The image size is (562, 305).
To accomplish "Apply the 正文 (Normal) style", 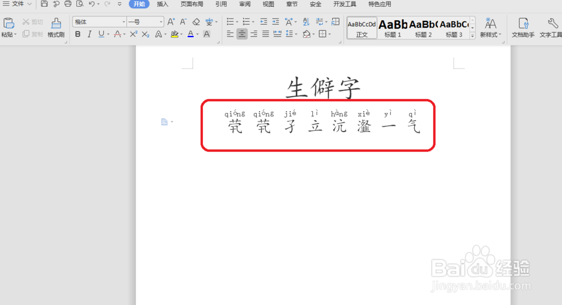I will click(361, 28).
